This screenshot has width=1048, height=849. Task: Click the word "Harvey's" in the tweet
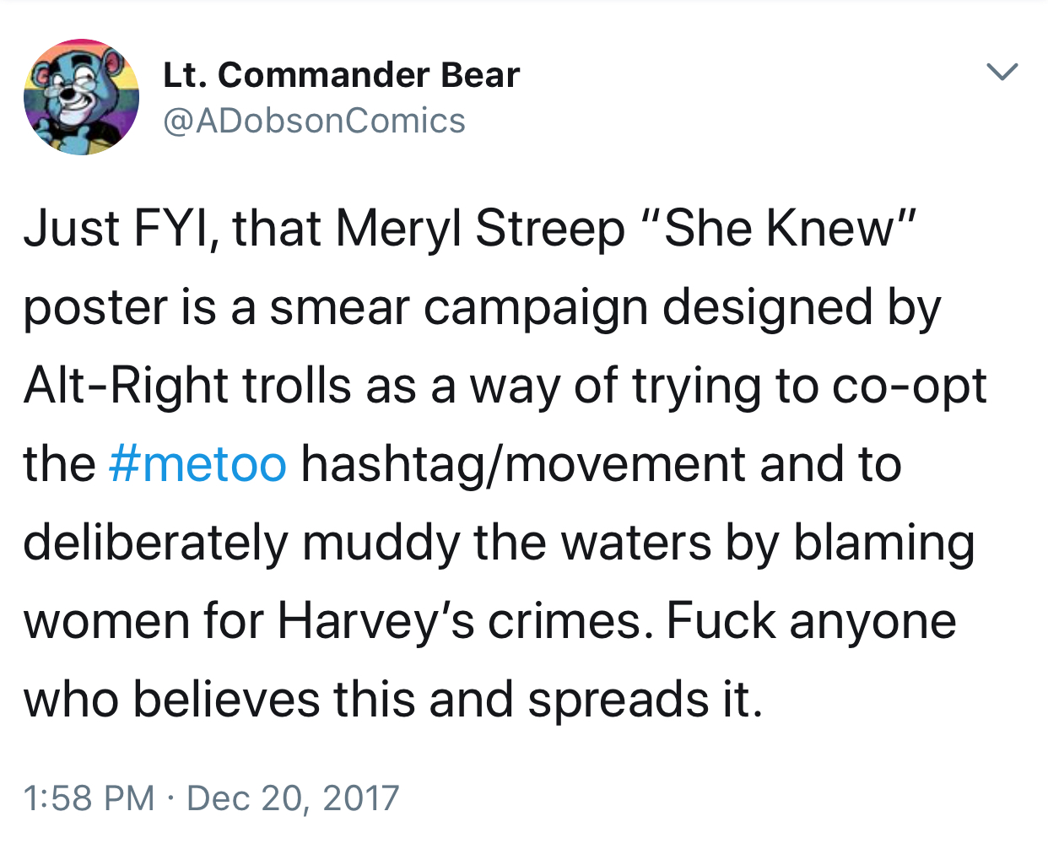pyautogui.click(x=375, y=621)
